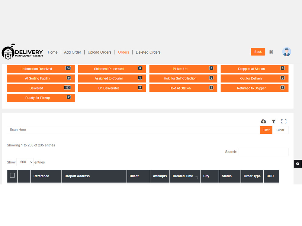Click the Delivery Management System logo
302x226 pixels.
point(22,52)
